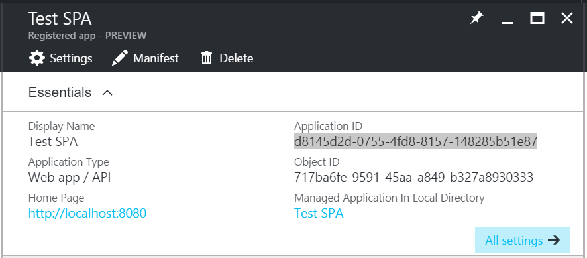Open the Settings label in toolbar

(x=71, y=58)
